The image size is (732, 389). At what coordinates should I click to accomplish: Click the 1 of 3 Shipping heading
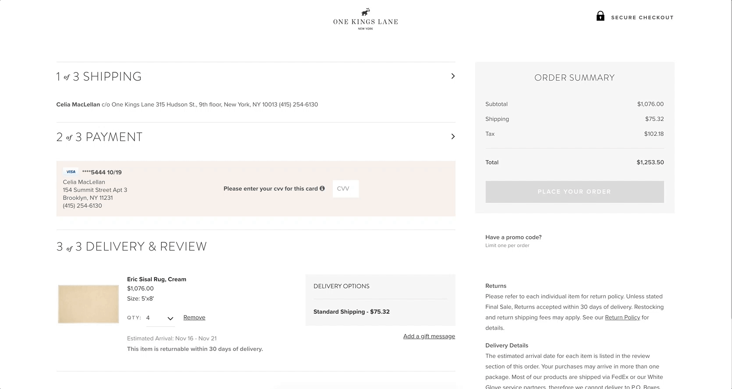[99, 77]
